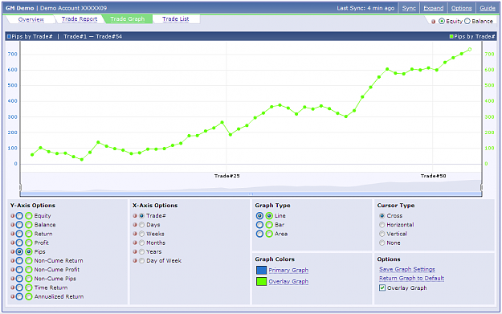
Task: Click the Trade#25 axis label
Action: [x=227, y=176]
